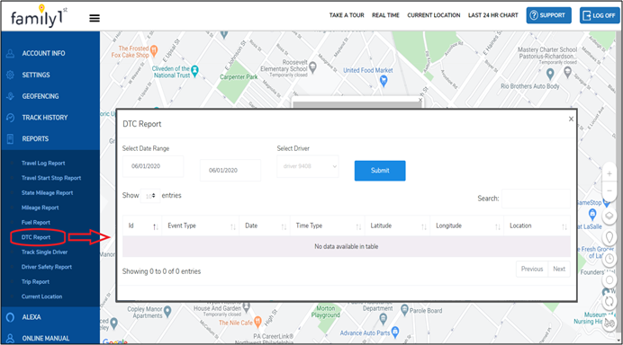Open the Select Driver dropdown
The width and height of the screenshot is (623, 345).
pos(308,166)
